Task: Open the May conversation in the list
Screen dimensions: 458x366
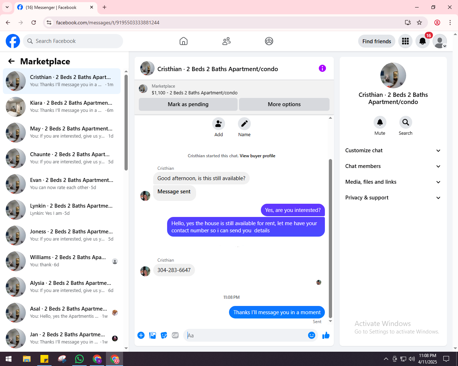Action: (62, 133)
